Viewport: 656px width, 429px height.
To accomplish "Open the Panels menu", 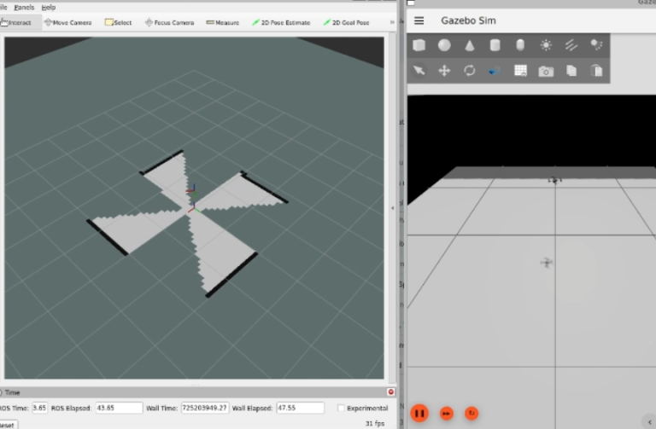I will [23, 7].
